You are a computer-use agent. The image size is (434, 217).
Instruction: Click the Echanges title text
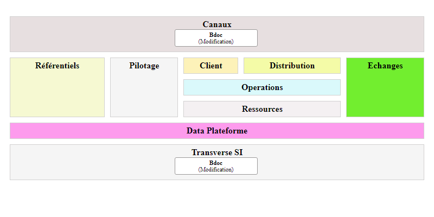click(385, 66)
